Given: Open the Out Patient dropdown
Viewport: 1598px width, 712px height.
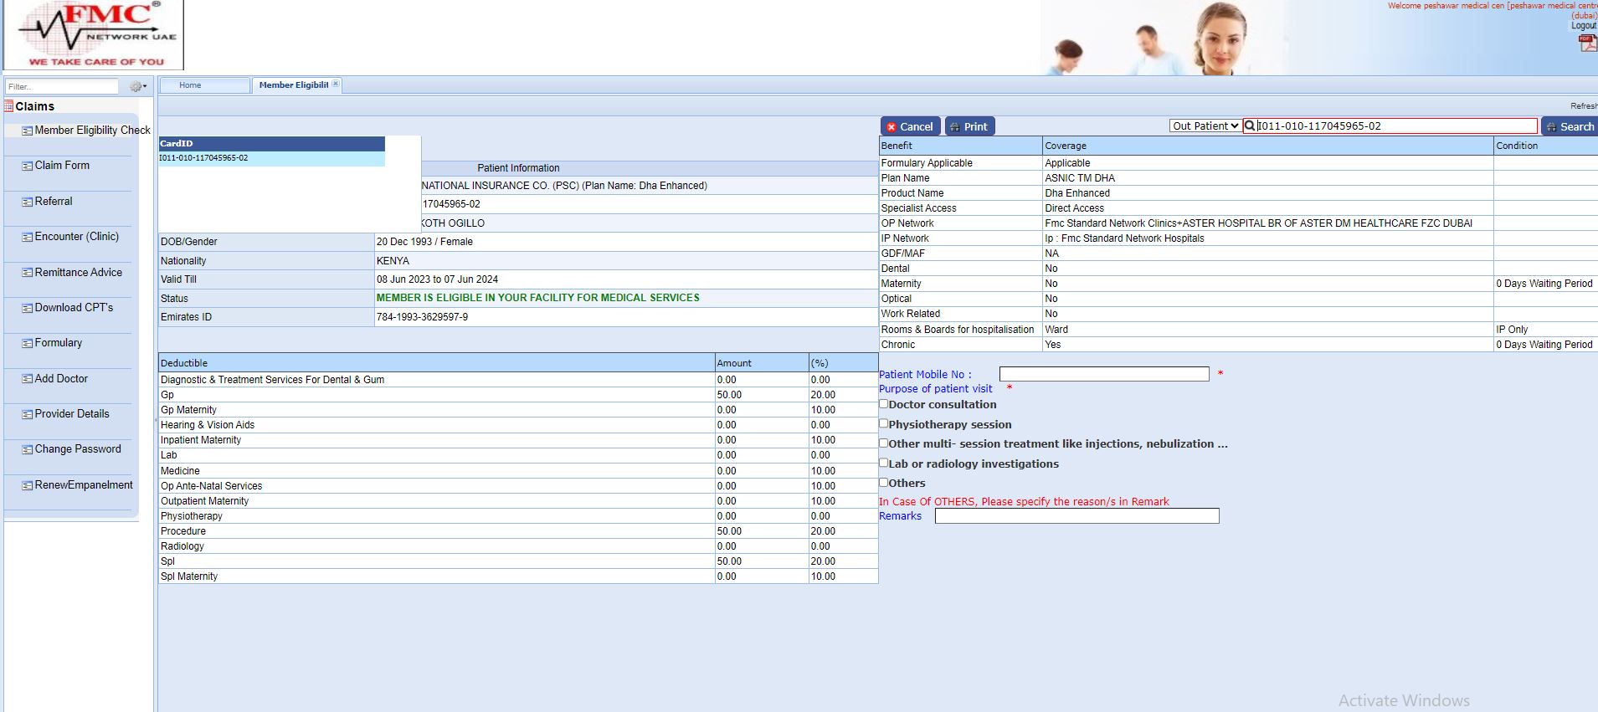Looking at the screenshot, I should click(1205, 126).
